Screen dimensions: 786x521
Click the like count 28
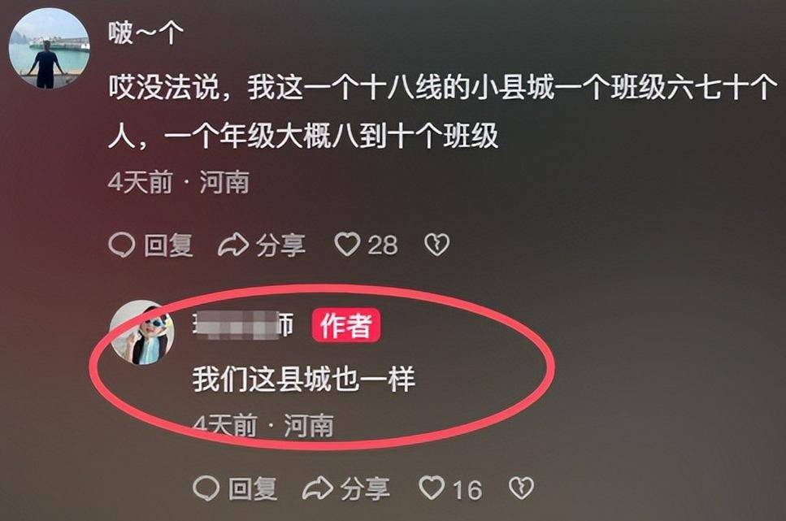click(383, 245)
